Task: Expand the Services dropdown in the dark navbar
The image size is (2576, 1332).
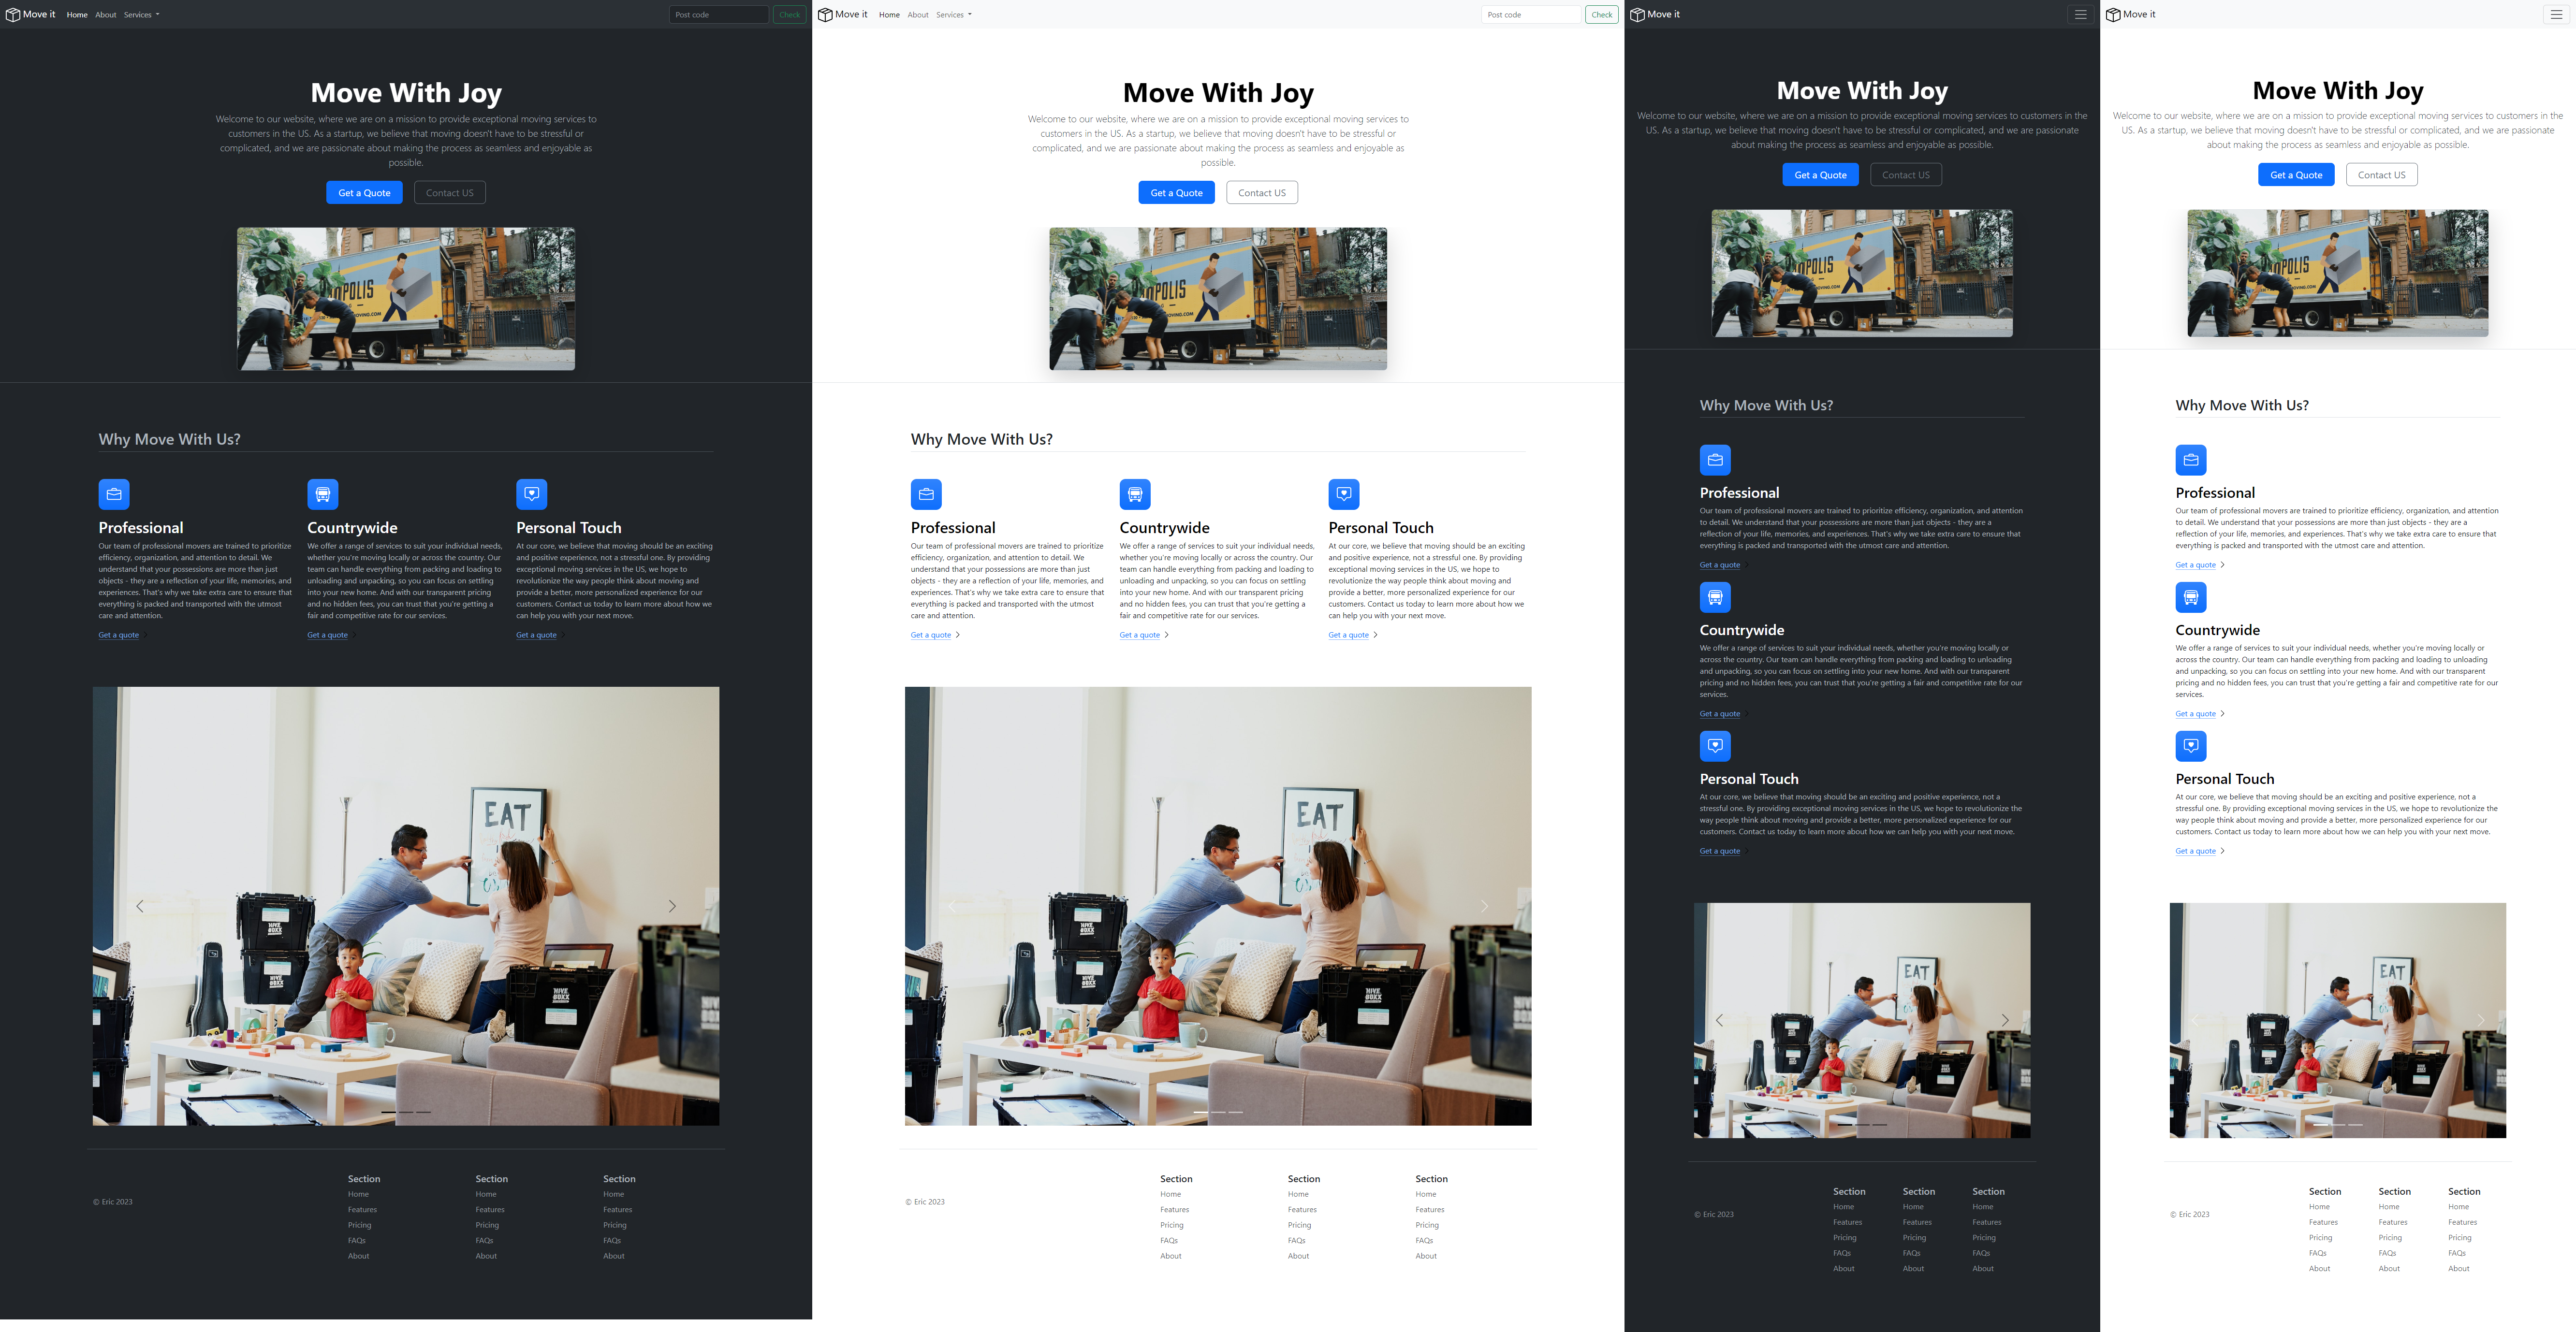Action: (x=141, y=15)
